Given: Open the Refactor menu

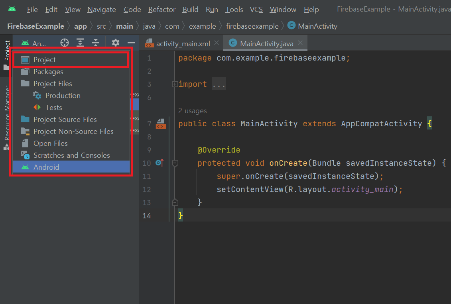Looking at the screenshot, I should [x=161, y=10].
